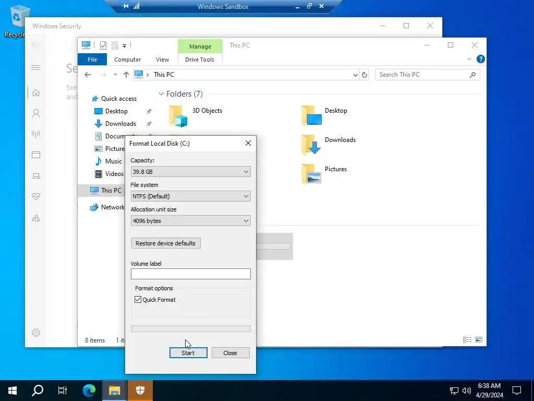This screenshot has height=401, width=534.
Task: Go up one folder level arrow
Action: point(126,75)
